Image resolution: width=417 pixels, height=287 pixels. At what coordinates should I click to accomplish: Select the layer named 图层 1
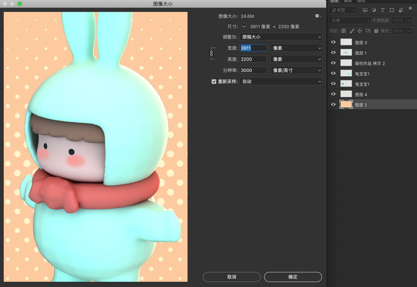click(x=360, y=53)
